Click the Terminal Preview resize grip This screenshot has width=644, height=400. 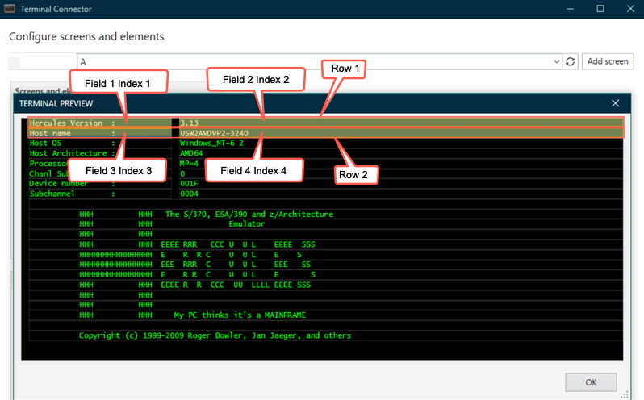point(625,394)
